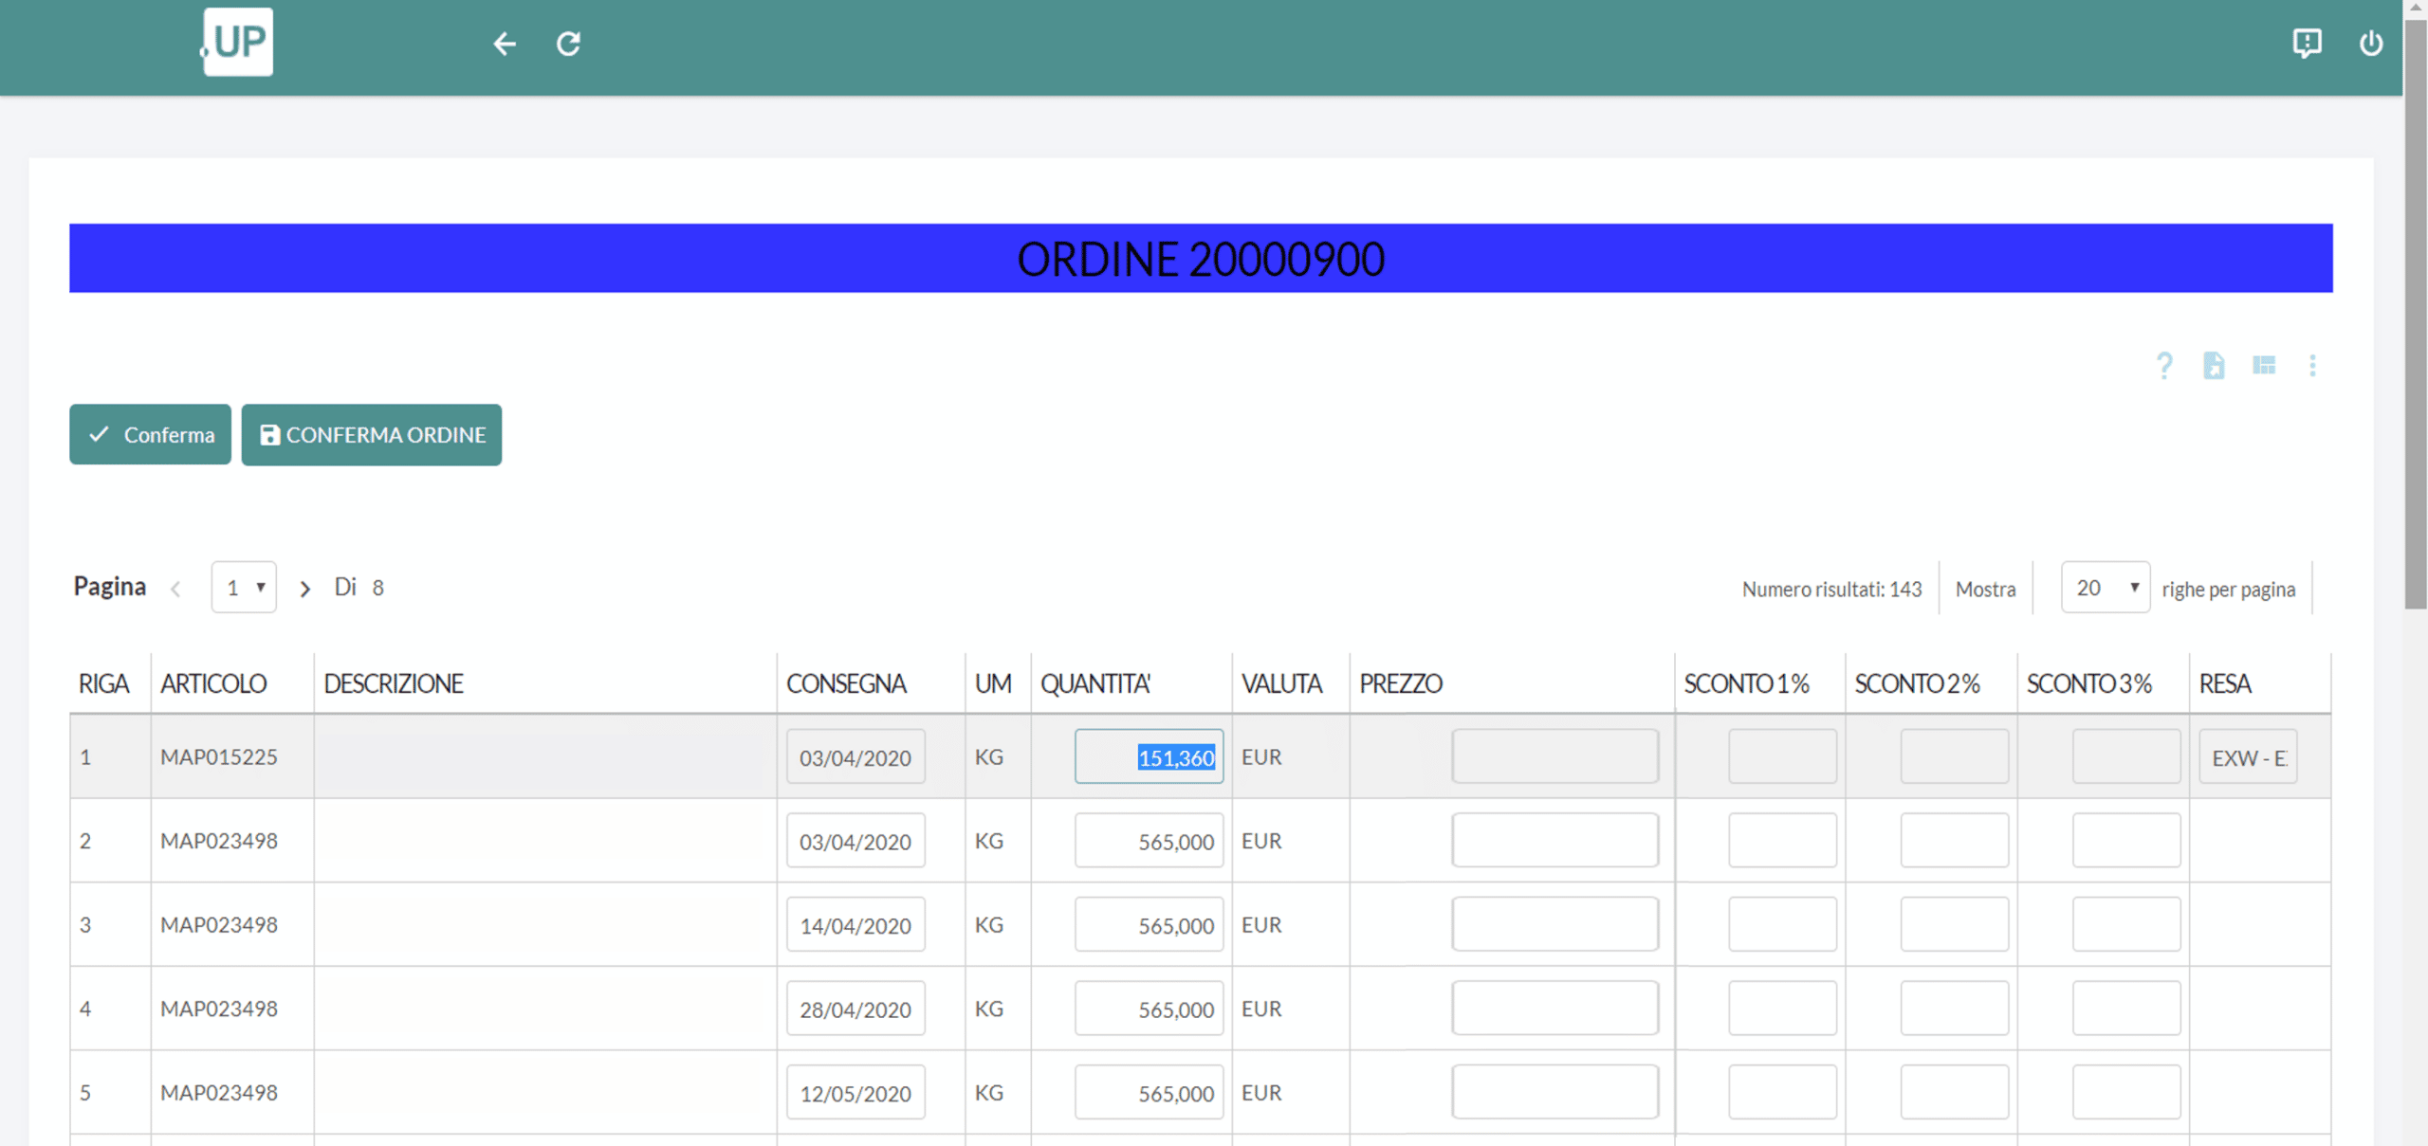
Task: Edit delivery date in row 2
Action: coord(855,840)
